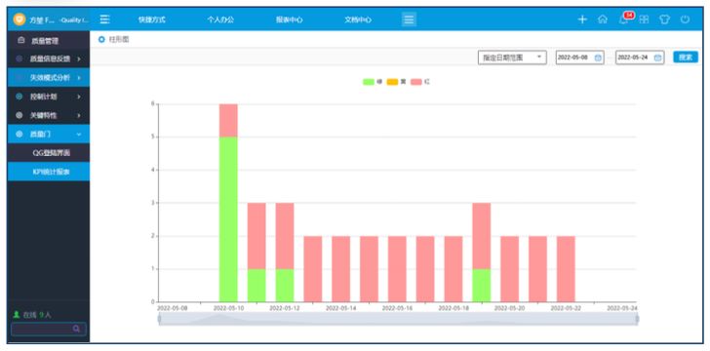Click the power logout icon
This screenshot has height=351, width=710.
pos(685,19)
